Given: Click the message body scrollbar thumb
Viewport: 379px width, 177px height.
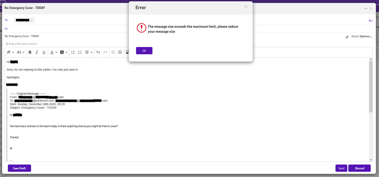Looking at the screenshot, I should [371, 87].
